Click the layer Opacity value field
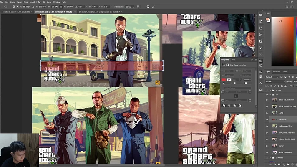 pos(295,81)
